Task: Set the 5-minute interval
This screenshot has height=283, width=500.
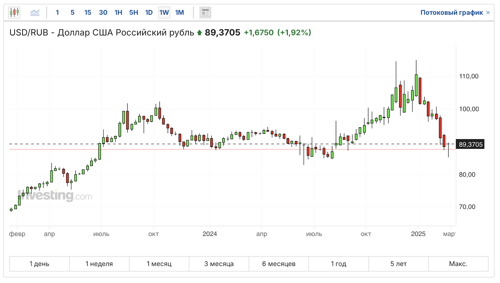Action: coord(72,13)
